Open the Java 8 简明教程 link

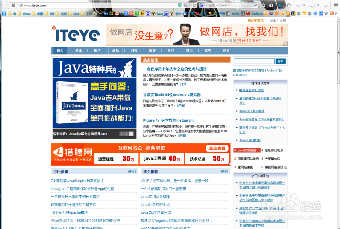250,140
